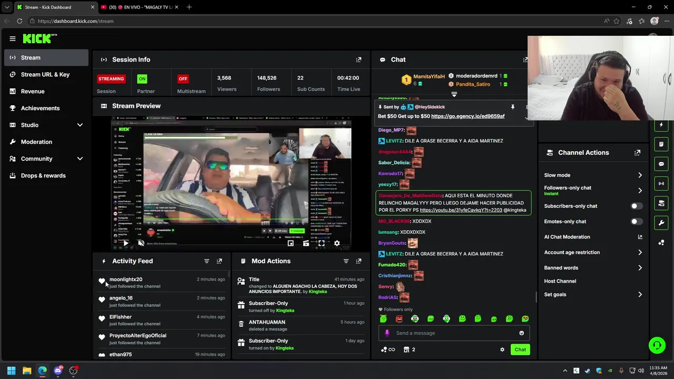Viewport: 674px width, 379px height.
Task: Play the stream preview video
Action: (125, 243)
